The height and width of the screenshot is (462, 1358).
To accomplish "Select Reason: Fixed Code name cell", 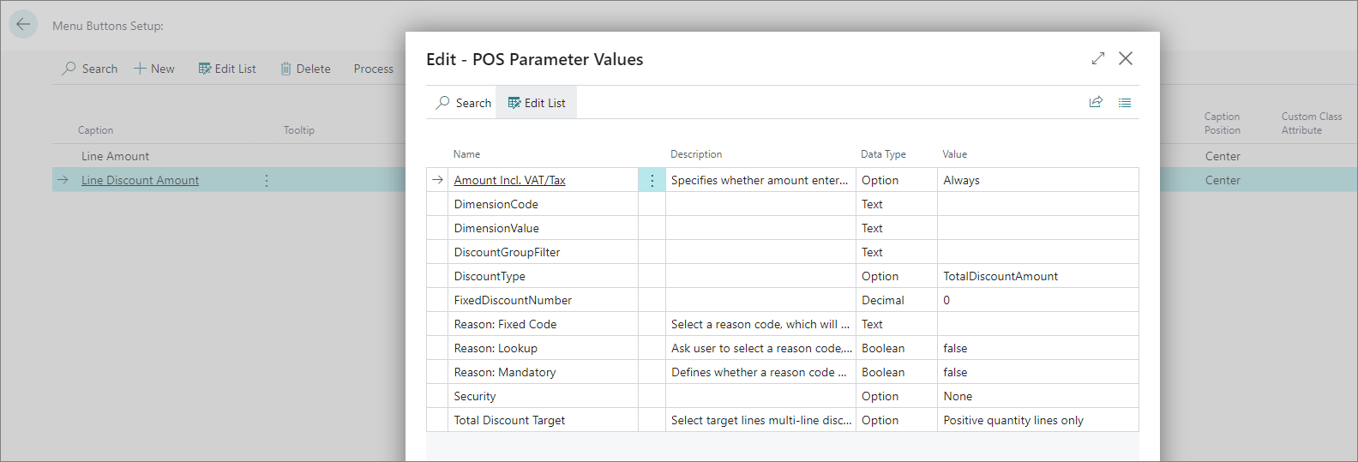I will (543, 324).
